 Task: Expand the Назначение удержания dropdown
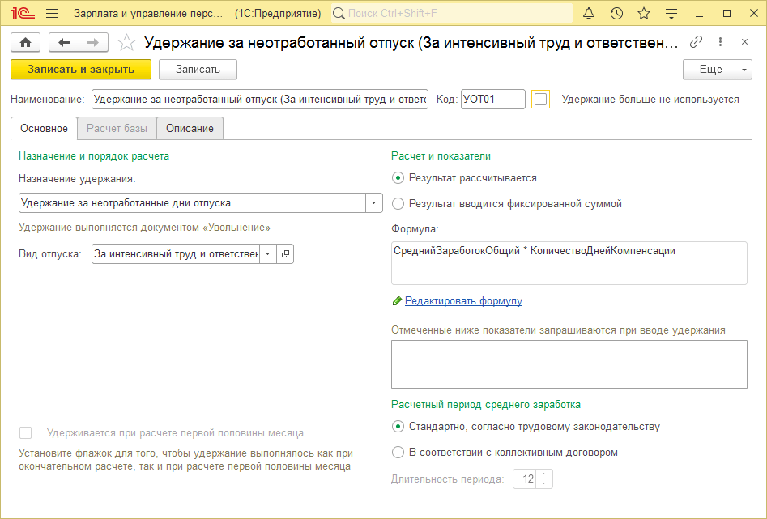pyautogui.click(x=373, y=203)
